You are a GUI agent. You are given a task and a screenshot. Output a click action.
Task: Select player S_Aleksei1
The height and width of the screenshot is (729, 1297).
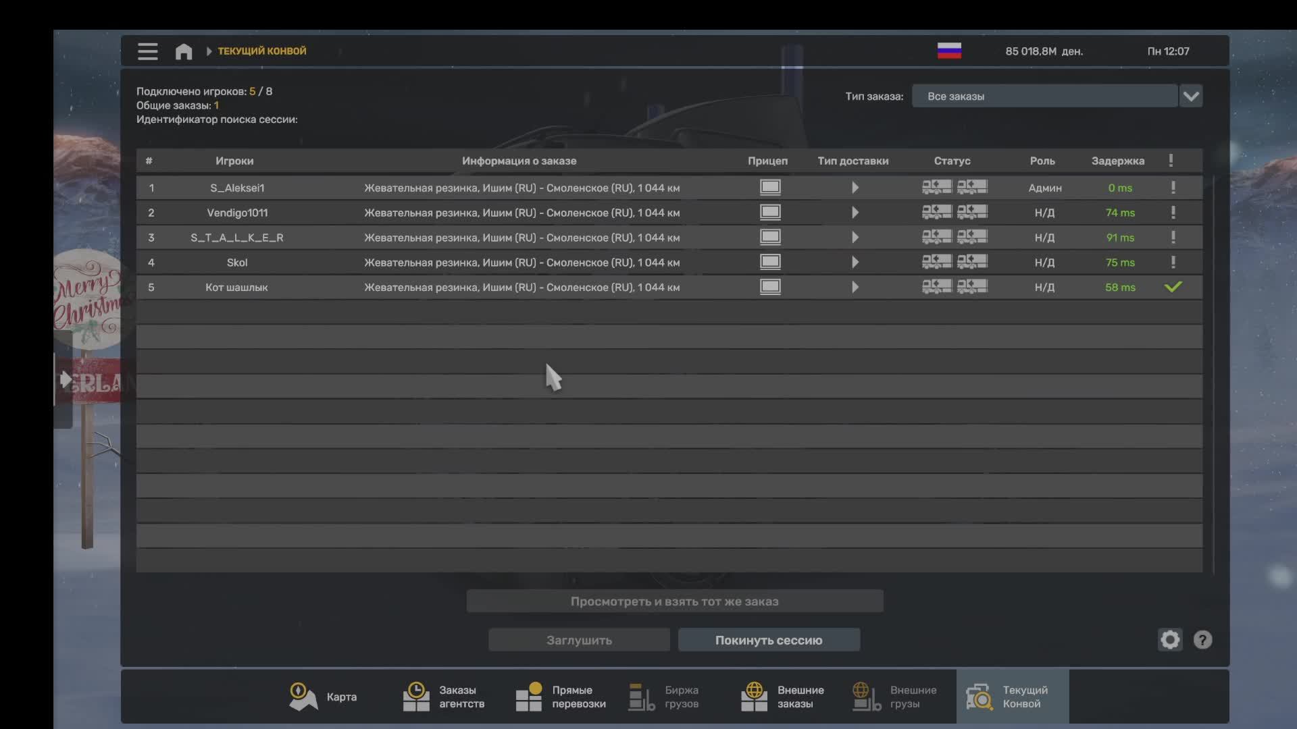[237, 188]
